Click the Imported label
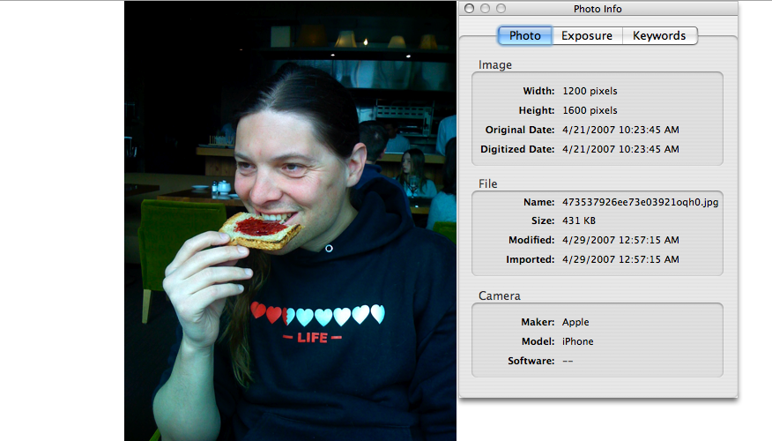 (531, 259)
